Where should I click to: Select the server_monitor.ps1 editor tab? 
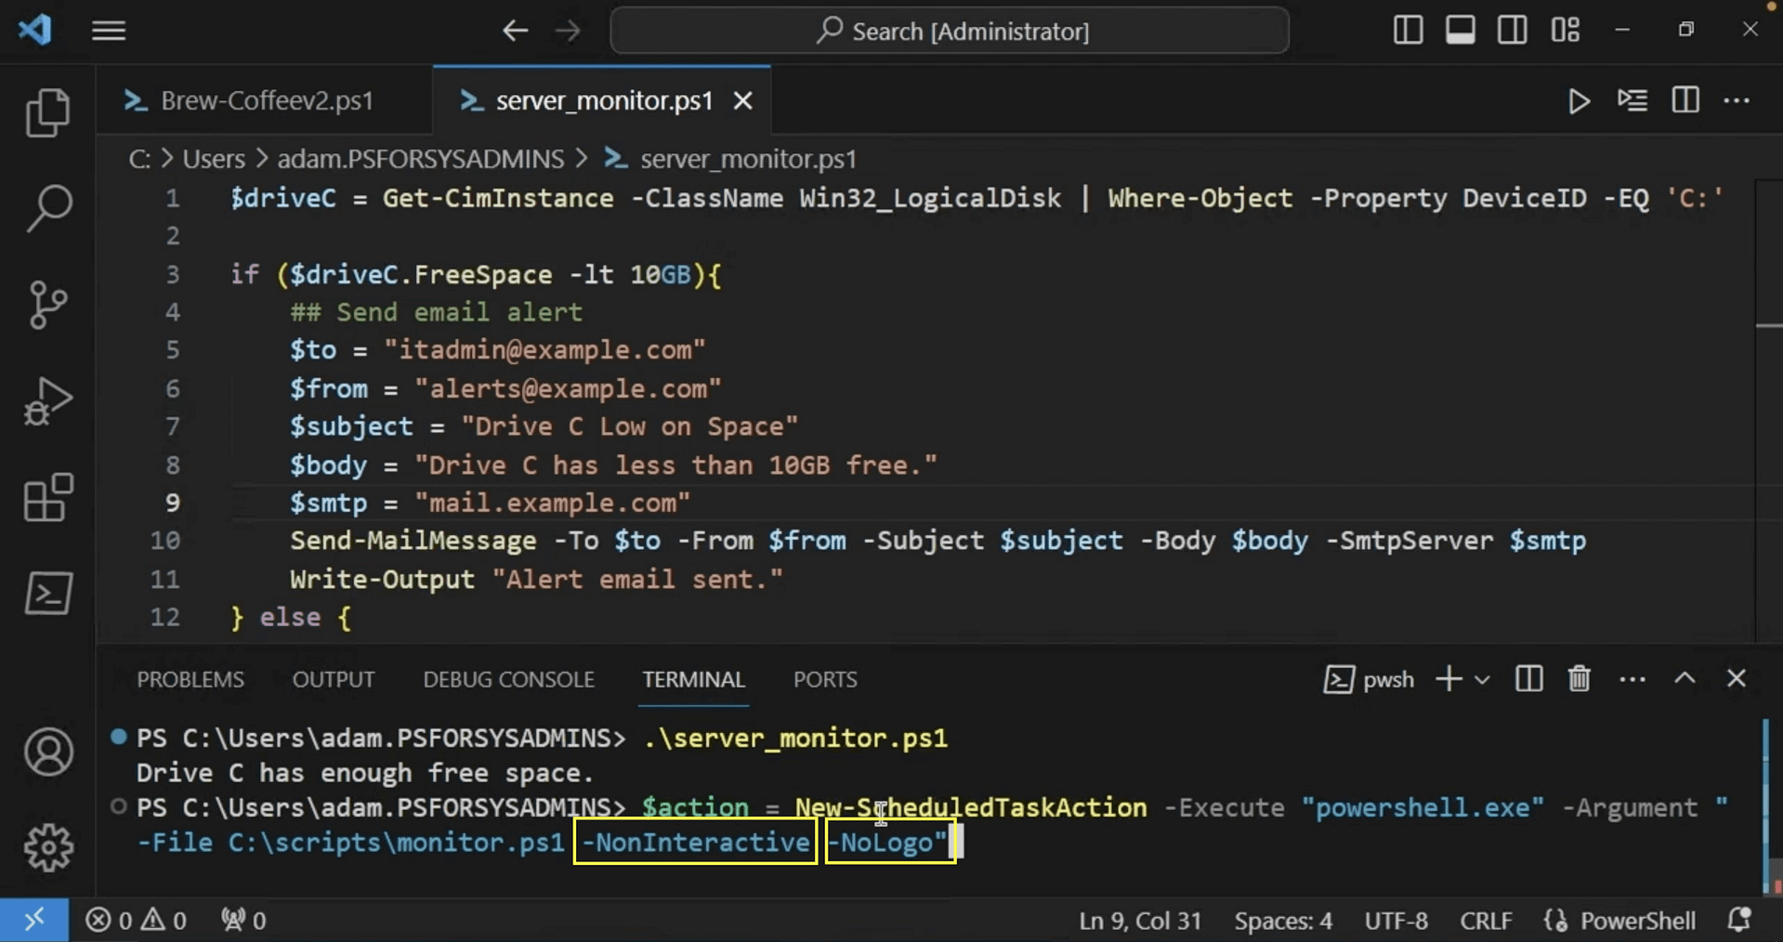(x=604, y=100)
